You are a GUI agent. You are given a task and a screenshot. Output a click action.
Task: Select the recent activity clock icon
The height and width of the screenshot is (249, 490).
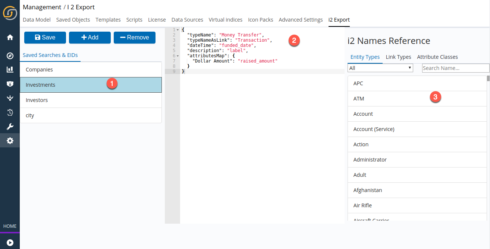pos(10,112)
